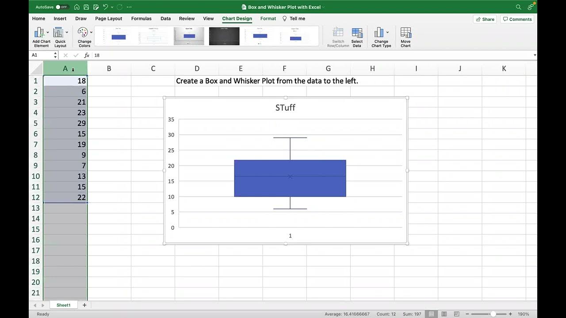Open the Undo history dropdown arrow

(x=112, y=7)
